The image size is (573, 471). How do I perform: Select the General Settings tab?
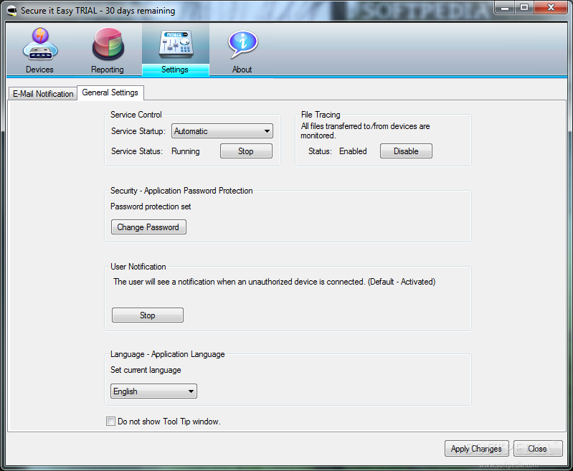click(x=110, y=92)
